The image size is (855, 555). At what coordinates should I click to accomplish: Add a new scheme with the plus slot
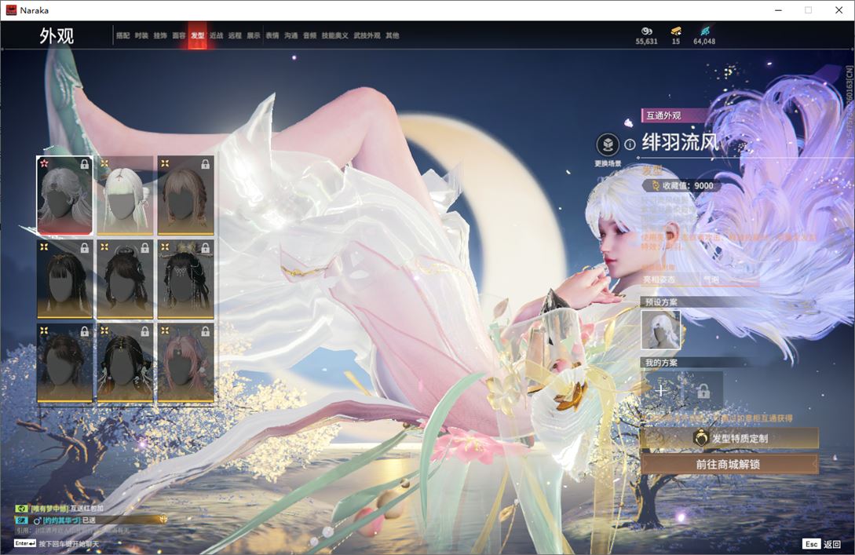660,390
